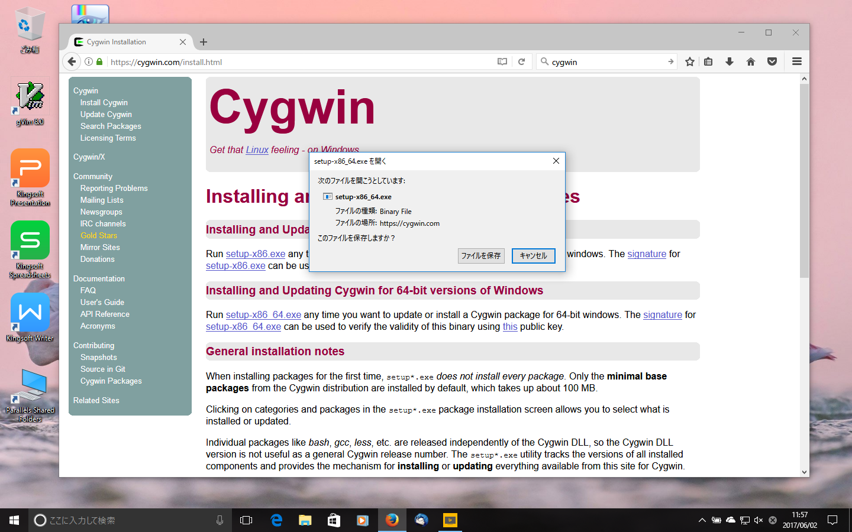View Licensing Terms from the sidebar
The image size is (852, 532).
[x=108, y=138]
